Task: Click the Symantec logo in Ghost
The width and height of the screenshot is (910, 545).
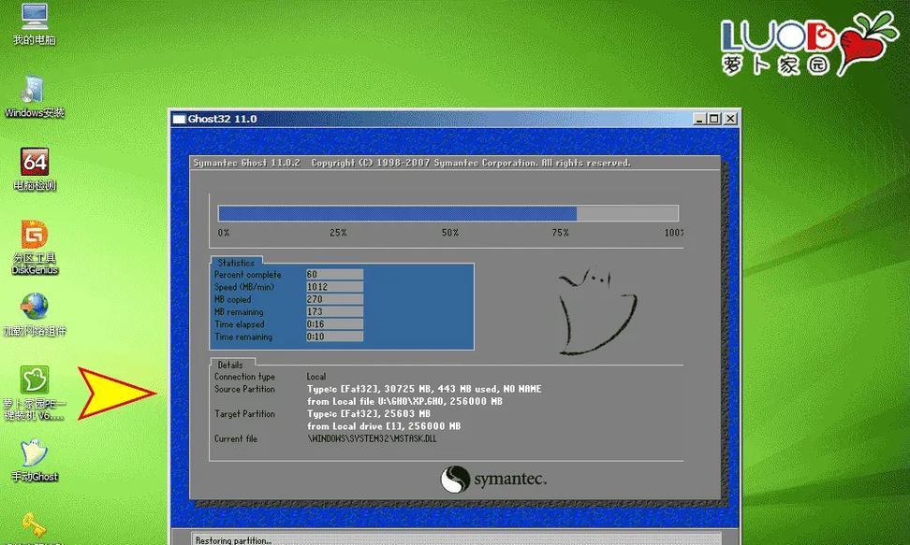Action: click(493, 480)
